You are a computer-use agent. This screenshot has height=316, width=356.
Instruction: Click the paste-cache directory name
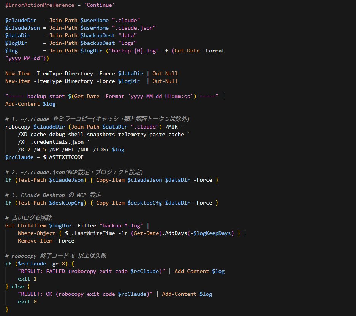pos(166,135)
